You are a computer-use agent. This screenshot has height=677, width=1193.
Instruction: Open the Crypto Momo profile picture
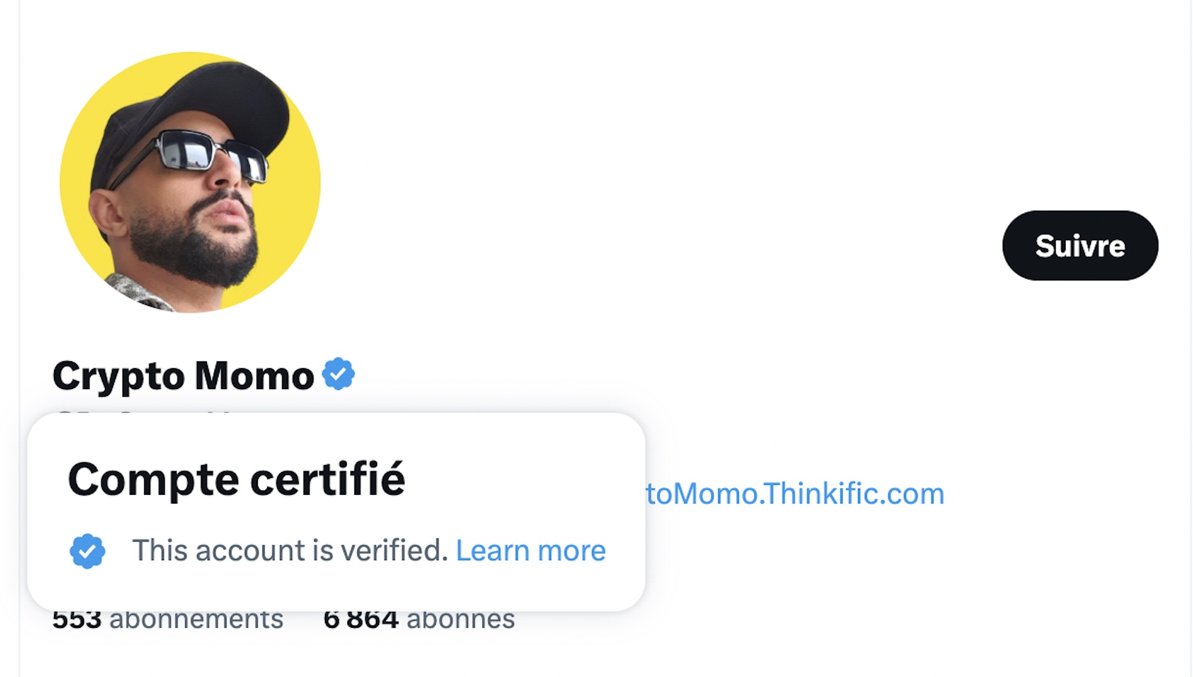tap(190, 182)
